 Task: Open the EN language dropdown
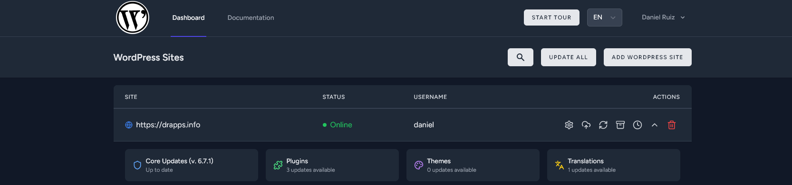605,18
